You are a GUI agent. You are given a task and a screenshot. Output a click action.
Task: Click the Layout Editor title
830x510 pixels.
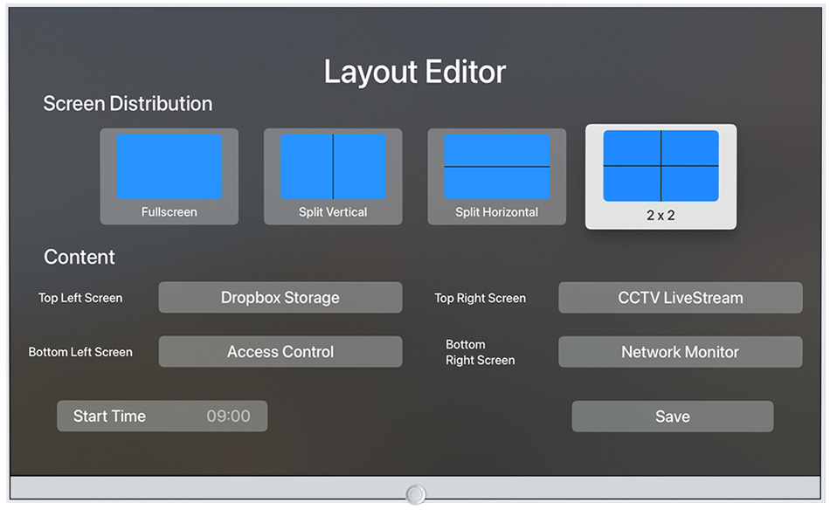click(x=415, y=72)
